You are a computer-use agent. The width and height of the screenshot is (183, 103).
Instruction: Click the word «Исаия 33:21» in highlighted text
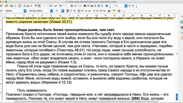[61, 22]
